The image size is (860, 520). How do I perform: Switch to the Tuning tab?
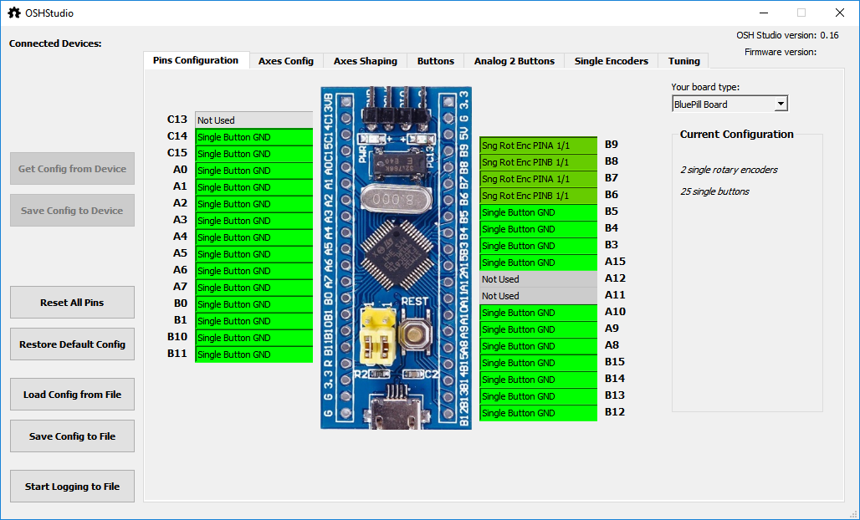pos(683,61)
